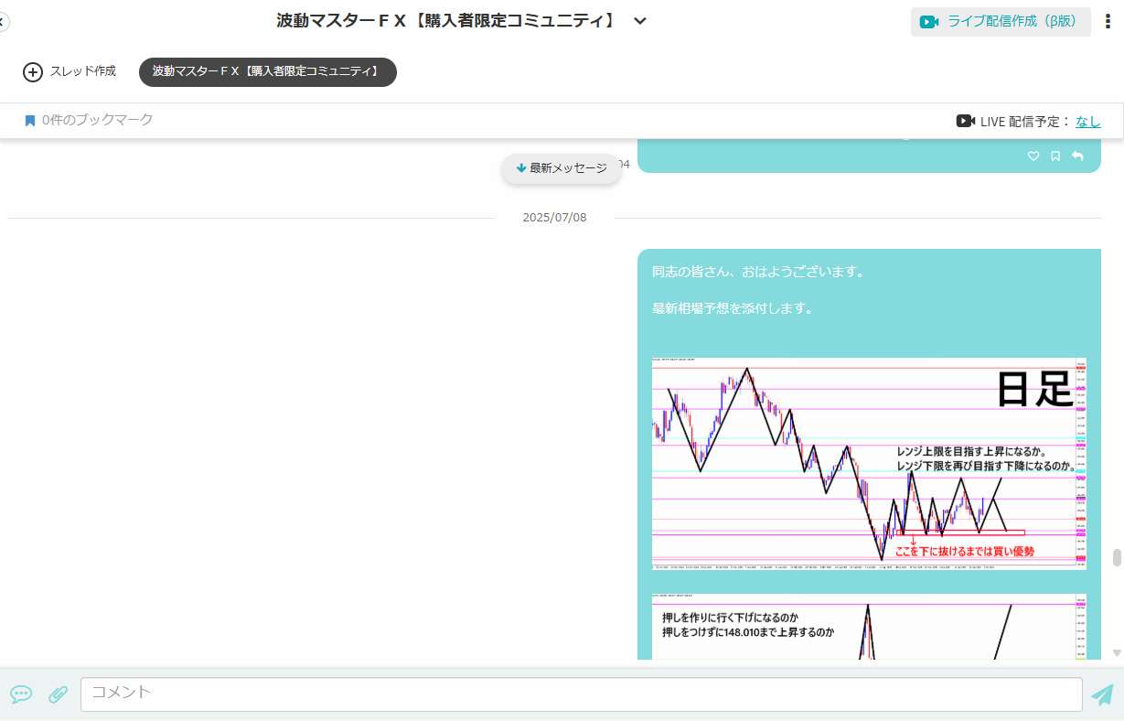Viewport: 1124px width, 721px height.
Task: Click the bookmark icon beside 0件のブックマーク
Action: 30,121
